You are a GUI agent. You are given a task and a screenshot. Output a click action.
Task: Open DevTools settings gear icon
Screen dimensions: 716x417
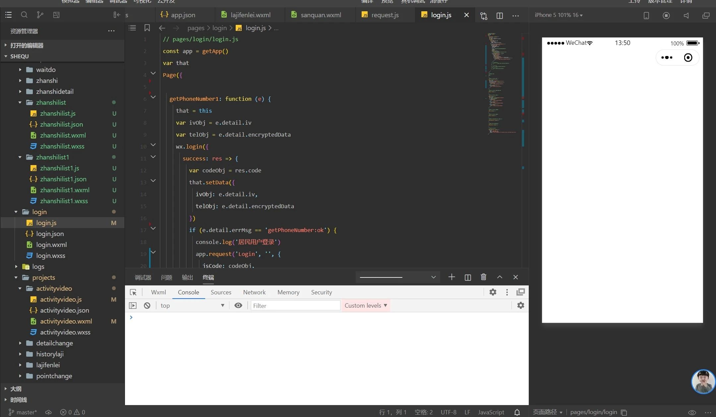tap(493, 292)
